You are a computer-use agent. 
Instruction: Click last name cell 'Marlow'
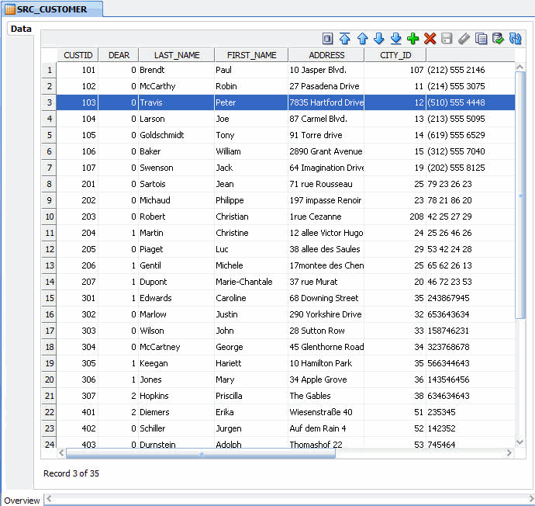point(176,314)
